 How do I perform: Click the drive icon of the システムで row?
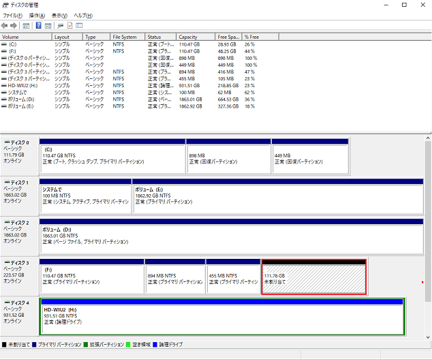click(x=4, y=92)
